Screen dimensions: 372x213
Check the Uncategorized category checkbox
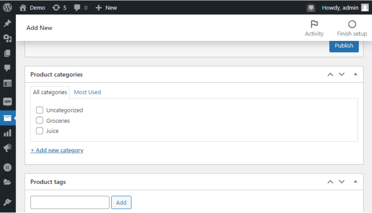coord(39,110)
